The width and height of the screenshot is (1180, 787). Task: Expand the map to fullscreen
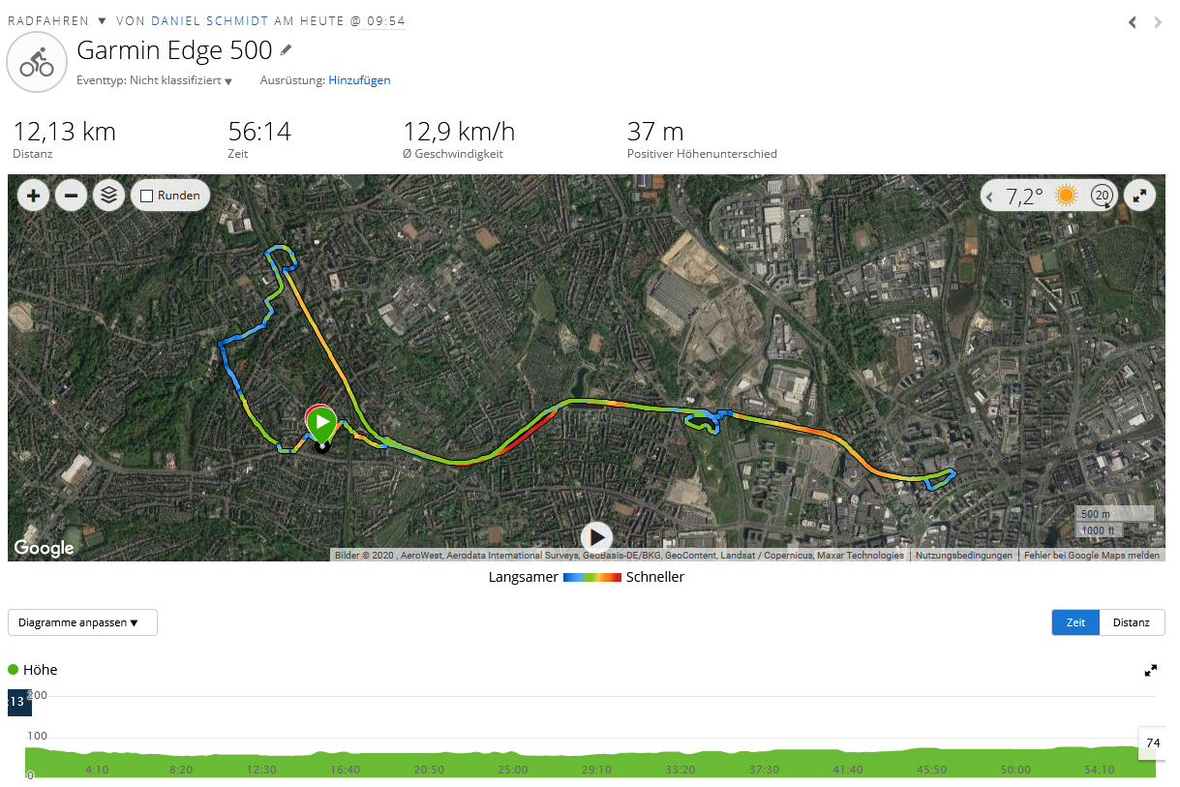pyautogui.click(x=1140, y=196)
